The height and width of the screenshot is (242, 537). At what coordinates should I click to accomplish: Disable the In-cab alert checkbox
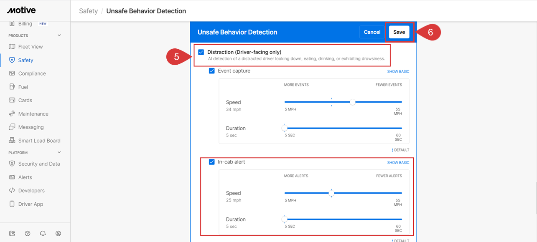[211, 162]
